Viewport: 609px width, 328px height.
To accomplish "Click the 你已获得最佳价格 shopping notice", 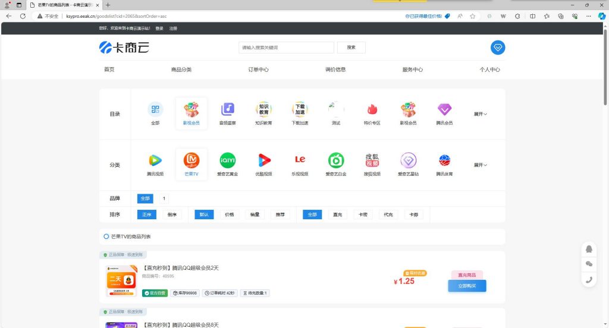I will point(427,16).
